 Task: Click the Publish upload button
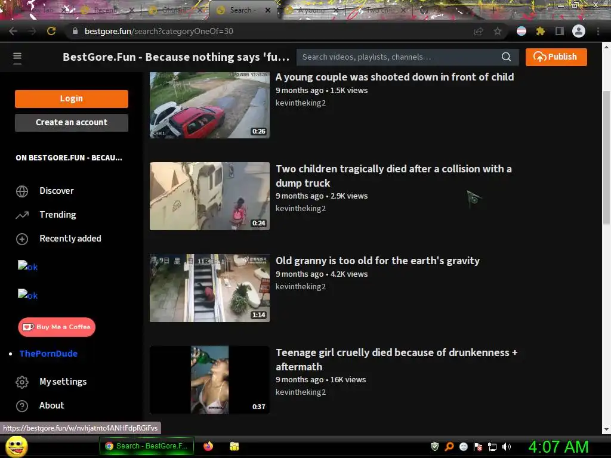556,57
